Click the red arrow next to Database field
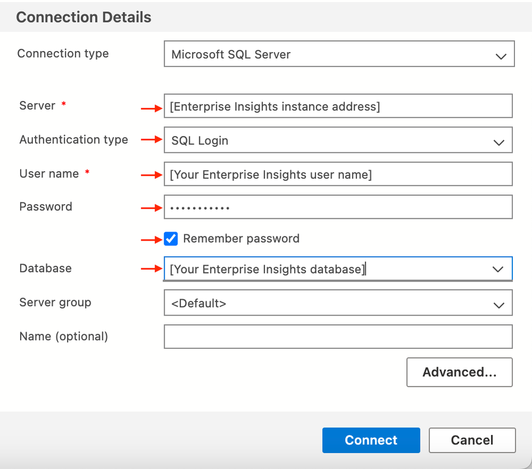532x469 pixels. pos(151,269)
